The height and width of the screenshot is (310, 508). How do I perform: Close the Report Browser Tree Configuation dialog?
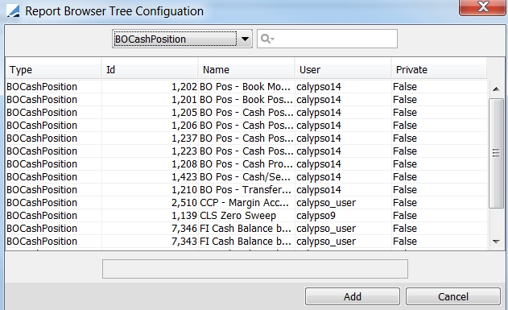pyautogui.click(x=483, y=6)
